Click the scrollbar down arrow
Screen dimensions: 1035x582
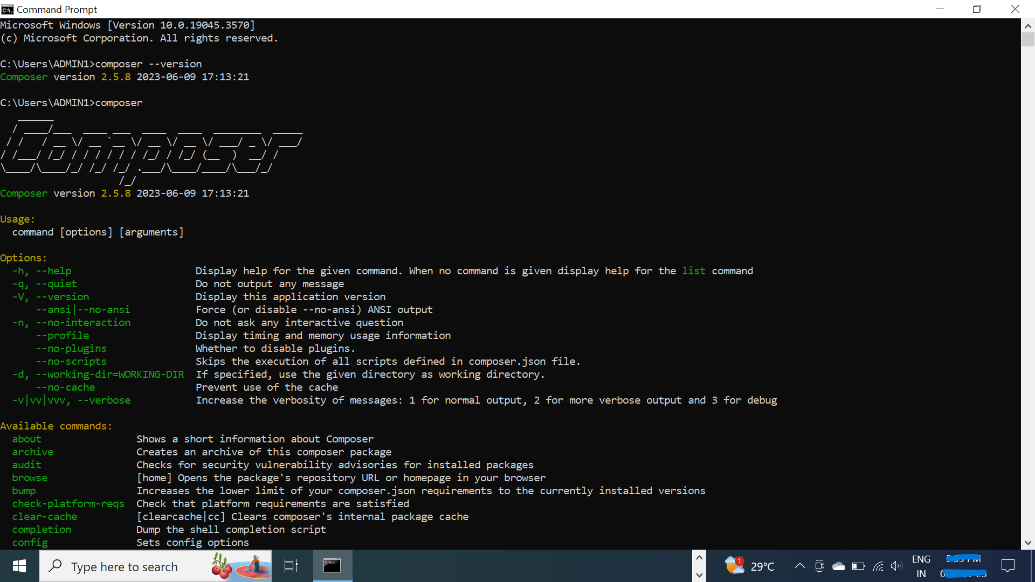click(1028, 543)
